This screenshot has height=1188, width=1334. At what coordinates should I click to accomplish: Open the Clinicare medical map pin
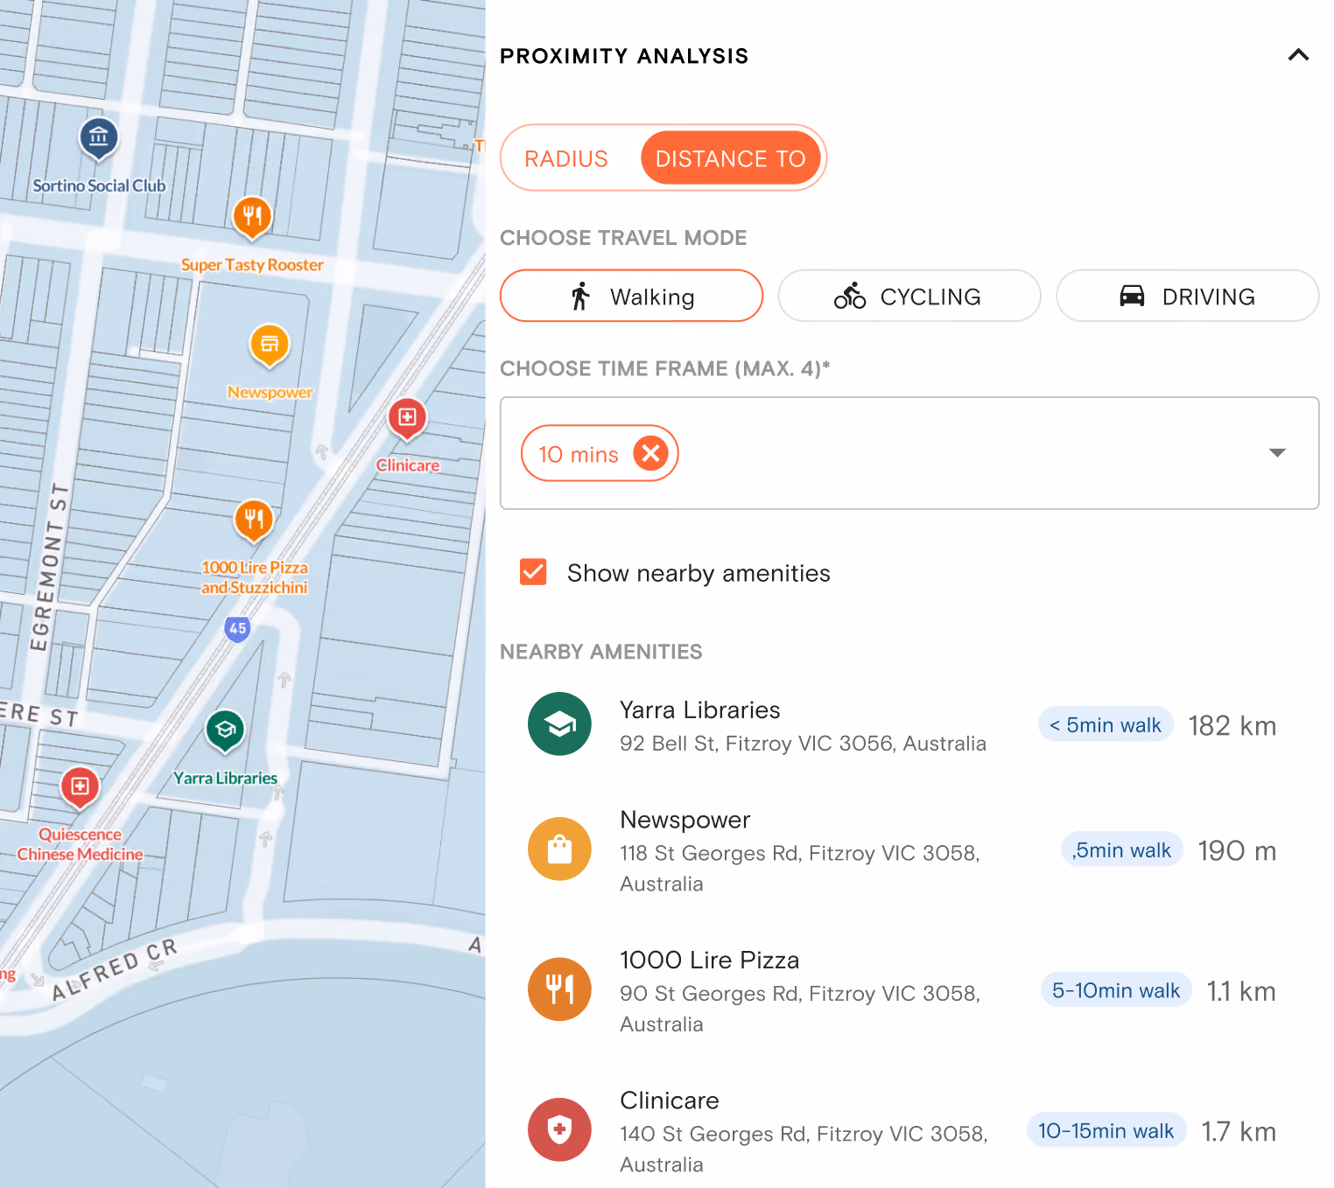coord(407,418)
